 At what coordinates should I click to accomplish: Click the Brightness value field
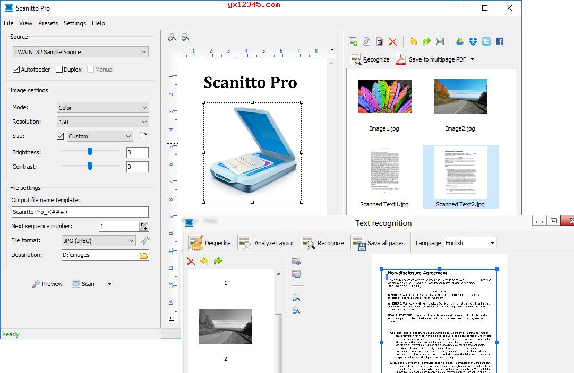click(x=138, y=152)
